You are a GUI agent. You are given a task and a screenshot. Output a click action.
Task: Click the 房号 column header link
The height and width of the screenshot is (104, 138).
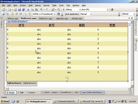point(52,25)
